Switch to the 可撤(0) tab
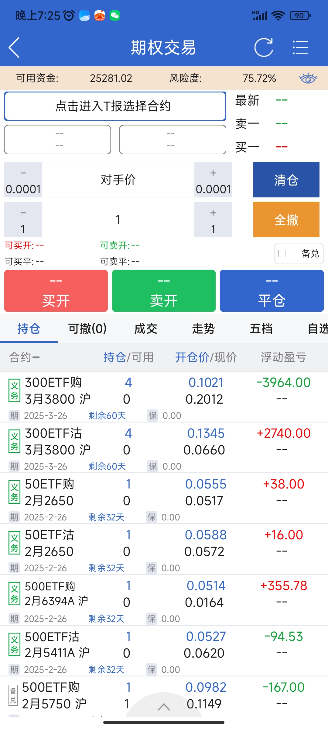 coord(87,328)
